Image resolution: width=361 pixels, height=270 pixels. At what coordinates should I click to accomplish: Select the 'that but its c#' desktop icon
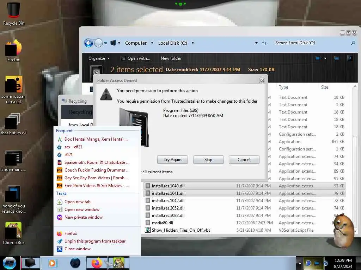[13, 124]
